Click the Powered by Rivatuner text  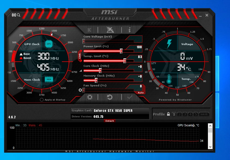[175, 100]
